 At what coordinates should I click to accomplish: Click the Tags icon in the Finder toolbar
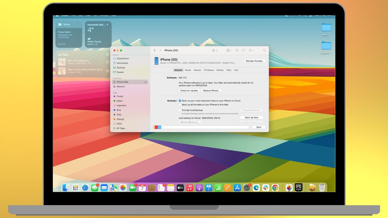pyautogui.click(x=243, y=50)
